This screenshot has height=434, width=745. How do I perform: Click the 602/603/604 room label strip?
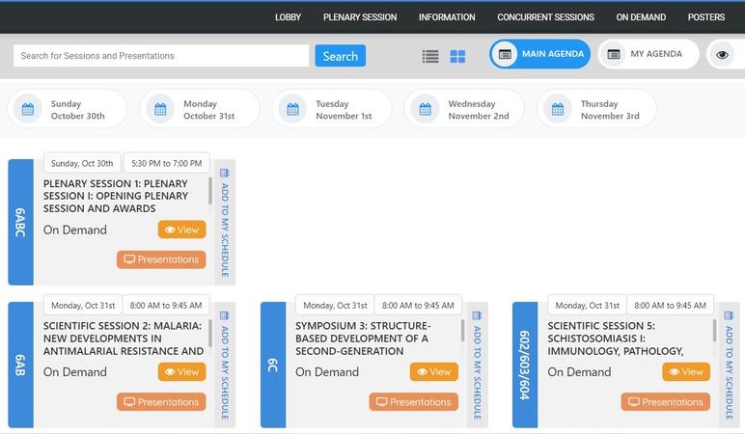[525, 365]
